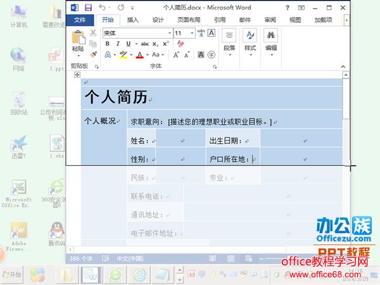Increase font size with grow A
Viewport: 380px width, 285px height.
click(176, 55)
